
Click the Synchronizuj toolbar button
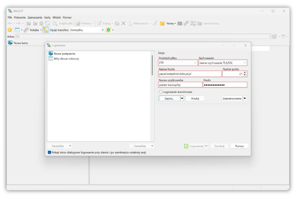coord(208,23)
